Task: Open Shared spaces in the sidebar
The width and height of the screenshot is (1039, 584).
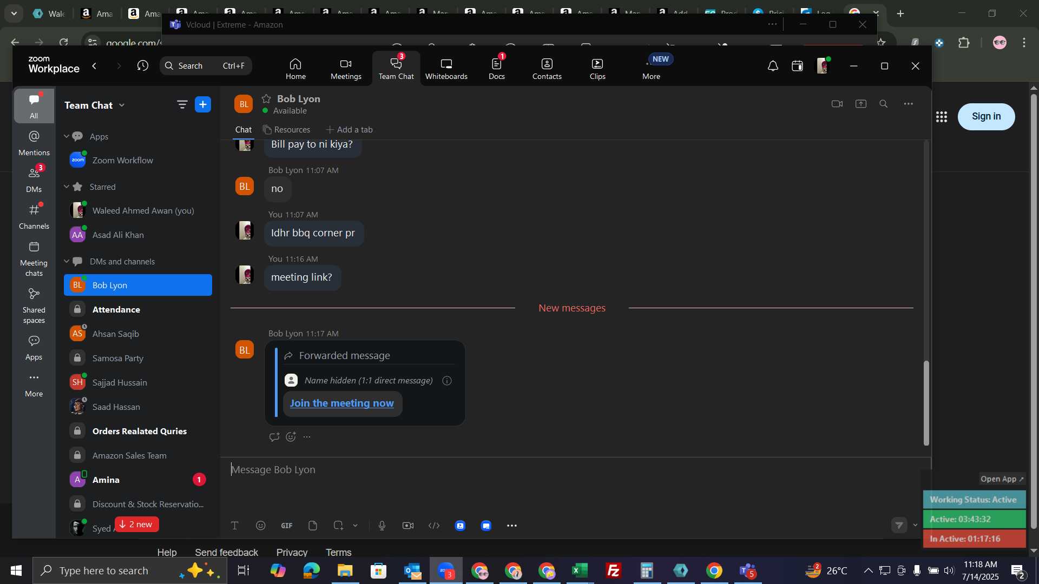Action: click(34, 306)
